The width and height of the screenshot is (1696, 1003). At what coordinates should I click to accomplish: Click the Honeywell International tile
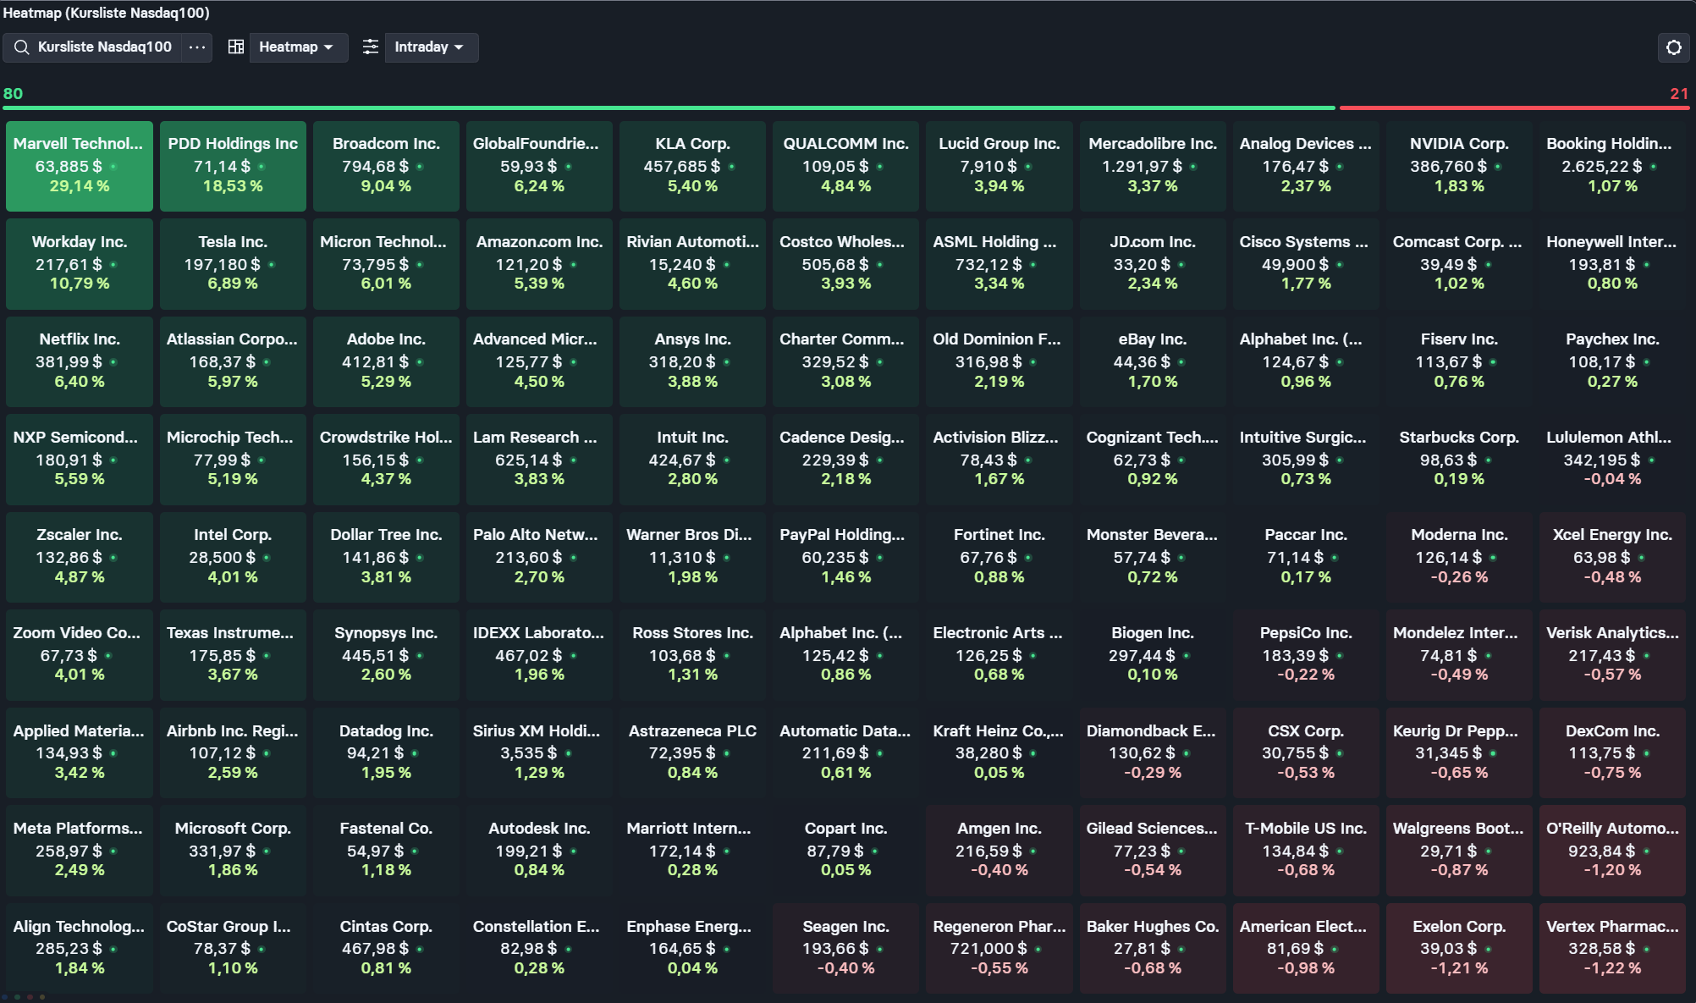1612,264
